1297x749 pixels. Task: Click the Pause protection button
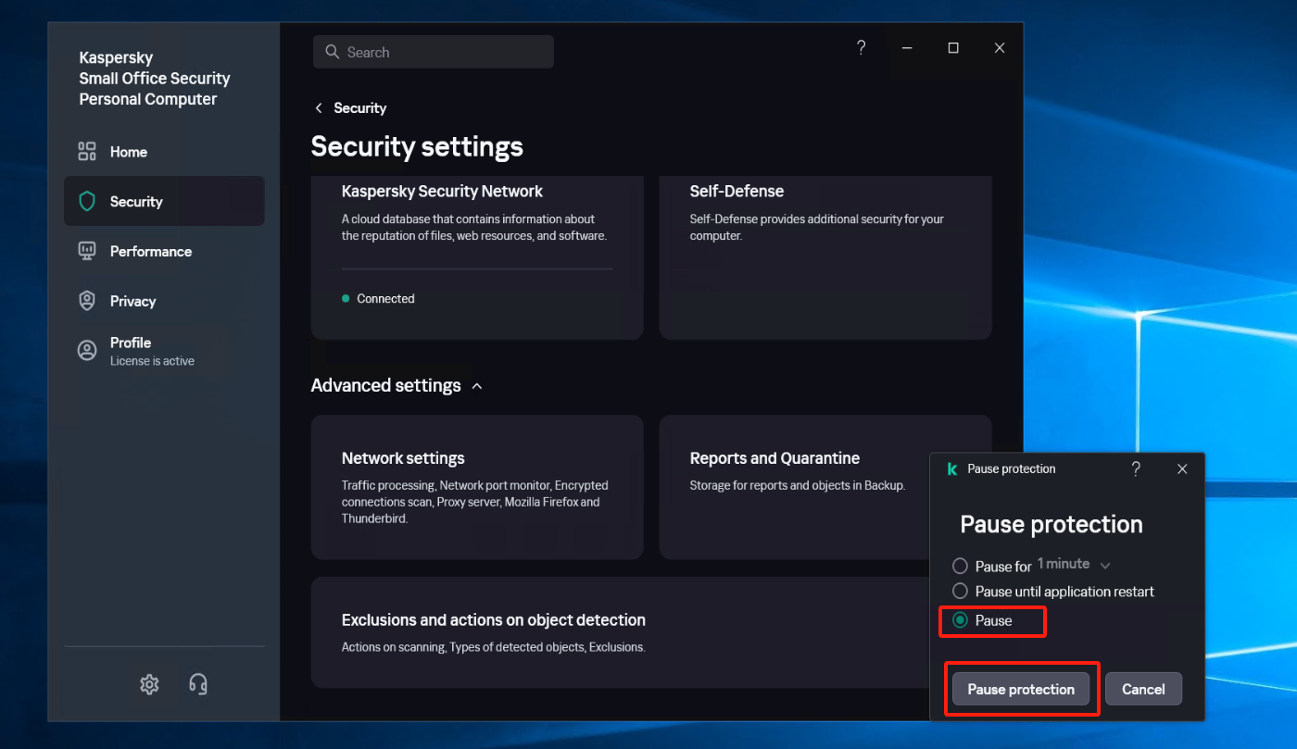pos(1021,689)
